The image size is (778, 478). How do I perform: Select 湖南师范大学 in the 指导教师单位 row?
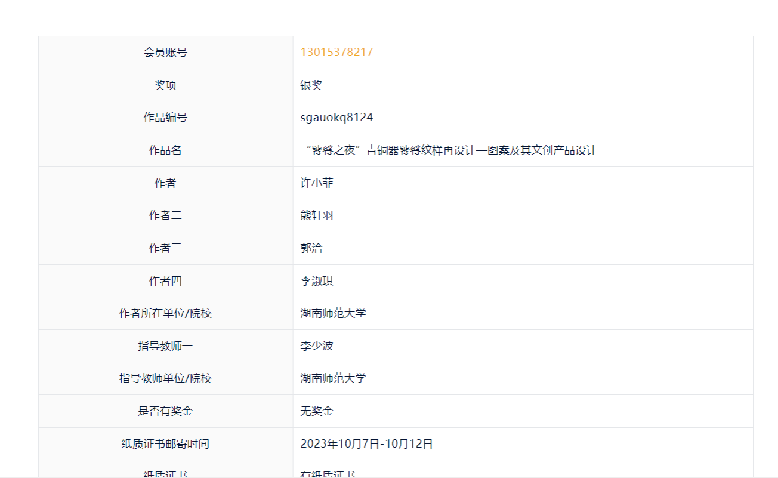pyautogui.click(x=333, y=378)
